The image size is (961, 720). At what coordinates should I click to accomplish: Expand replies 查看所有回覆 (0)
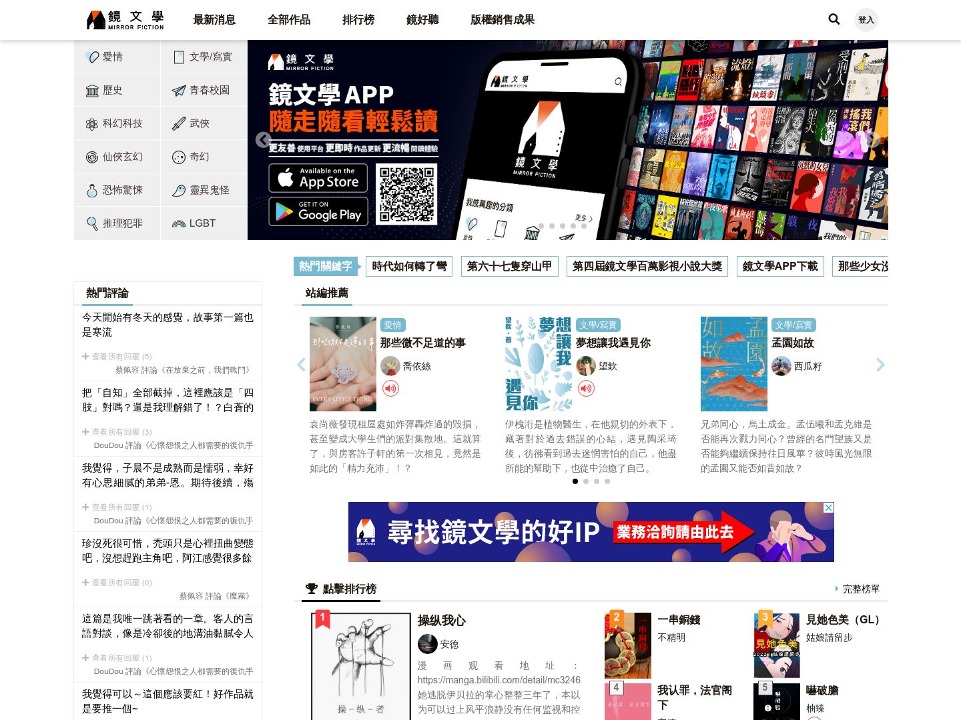tap(117, 583)
